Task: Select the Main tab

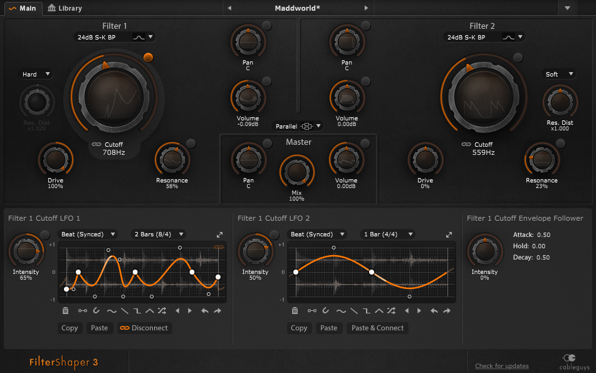Action: tap(22, 8)
